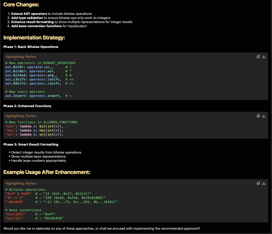Screen dimensions: 272x234
Task: Click the 'Core Changes:' heading
Action: (x=21, y=5)
